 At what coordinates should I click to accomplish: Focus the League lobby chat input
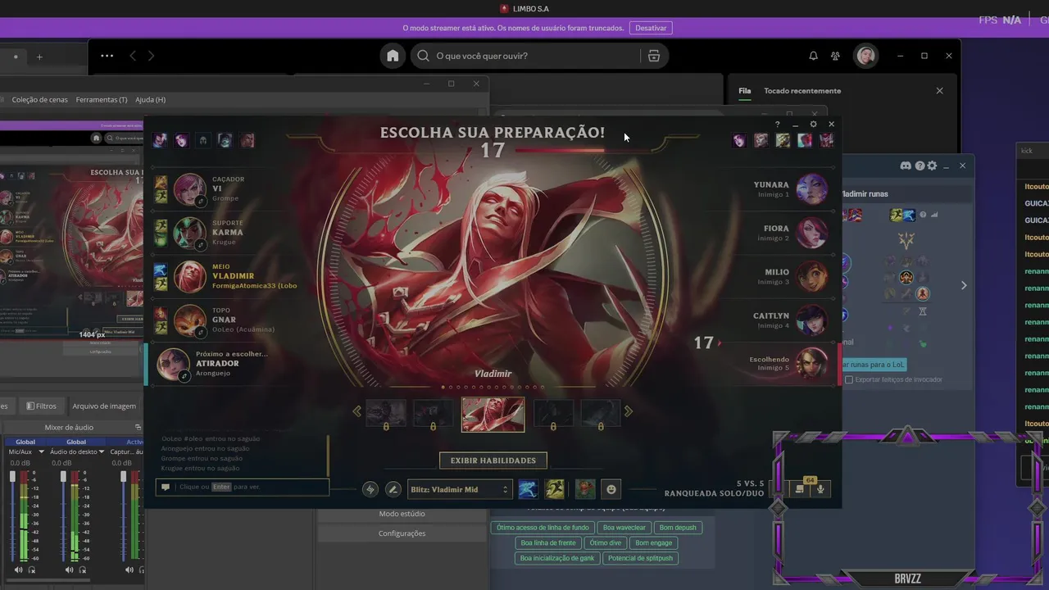243,487
